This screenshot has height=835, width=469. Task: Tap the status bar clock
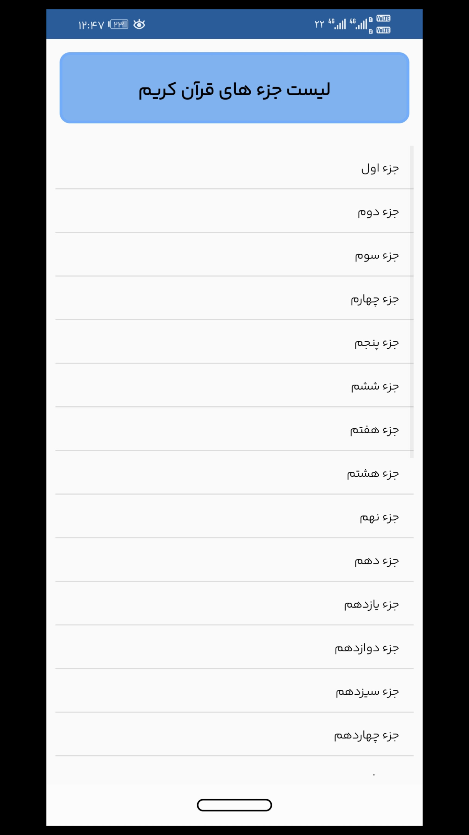pyautogui.click(x=91, y=25)
